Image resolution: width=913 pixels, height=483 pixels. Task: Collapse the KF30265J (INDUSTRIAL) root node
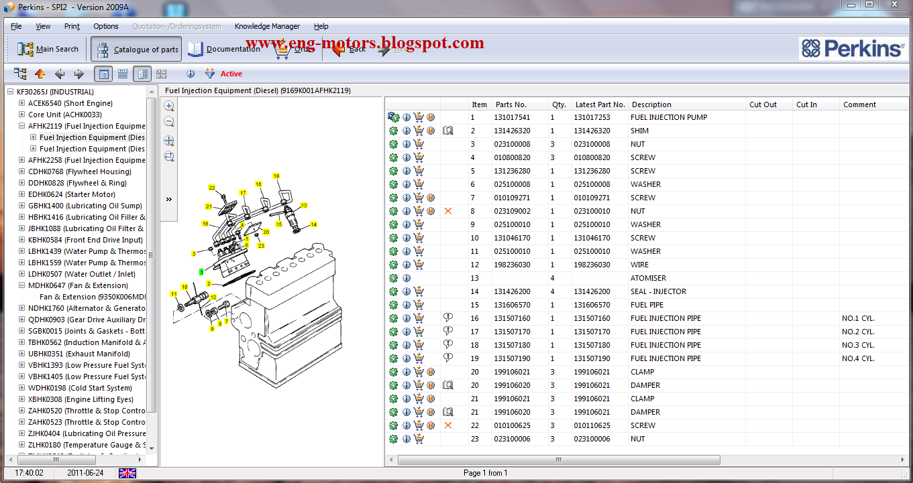(11, 92)
